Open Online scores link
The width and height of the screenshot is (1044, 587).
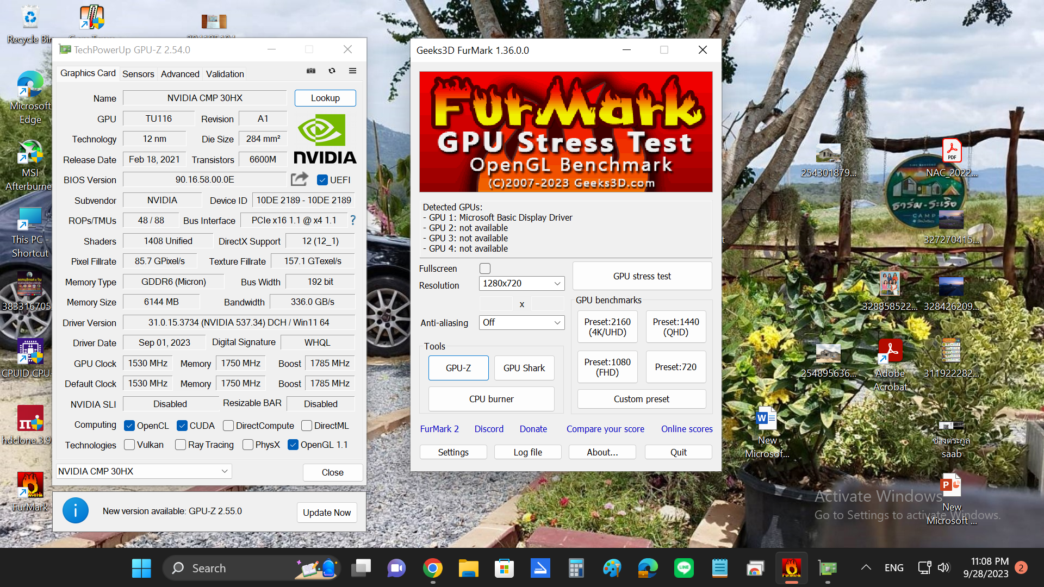tap(687, 429)
